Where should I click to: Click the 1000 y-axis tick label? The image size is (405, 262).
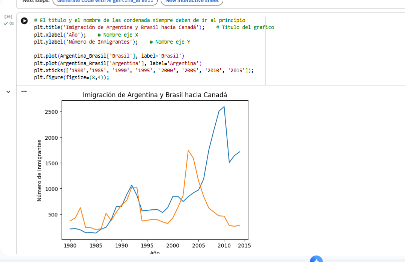pos(52,189)
